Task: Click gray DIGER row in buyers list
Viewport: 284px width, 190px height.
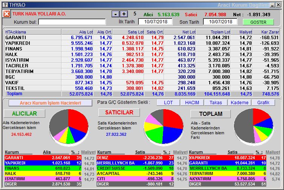Action: (43, 184)
